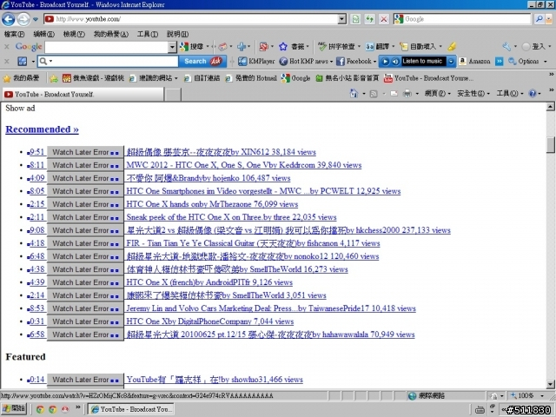Open the 我的最愛(A) Favorites menu
This screenshot has width=556, height=417.
tap(111, 34)
